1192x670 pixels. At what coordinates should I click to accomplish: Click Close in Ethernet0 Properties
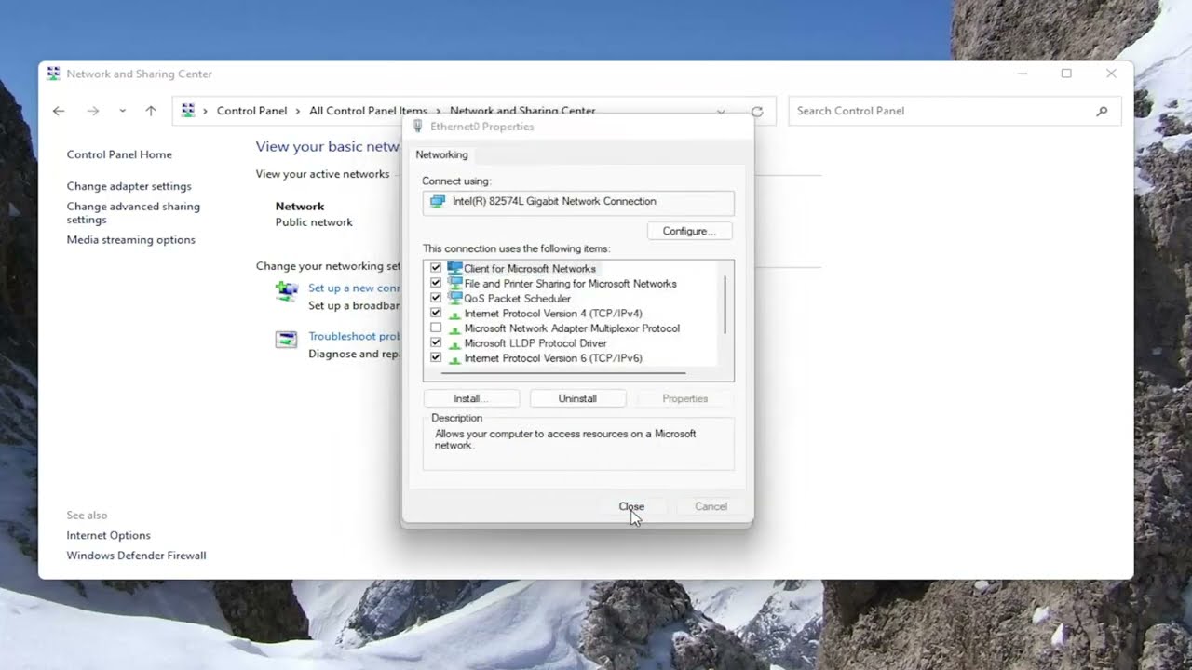coord(631,506)
